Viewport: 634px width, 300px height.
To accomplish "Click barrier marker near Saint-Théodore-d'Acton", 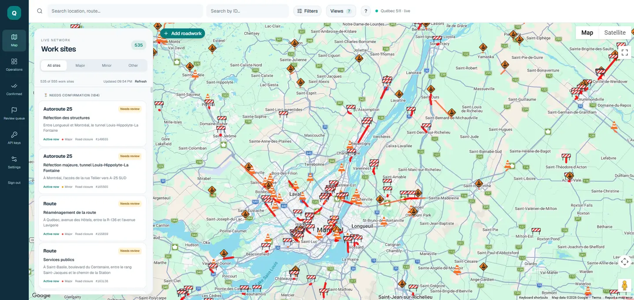I will pyautogui.click(x=566, y=156).
